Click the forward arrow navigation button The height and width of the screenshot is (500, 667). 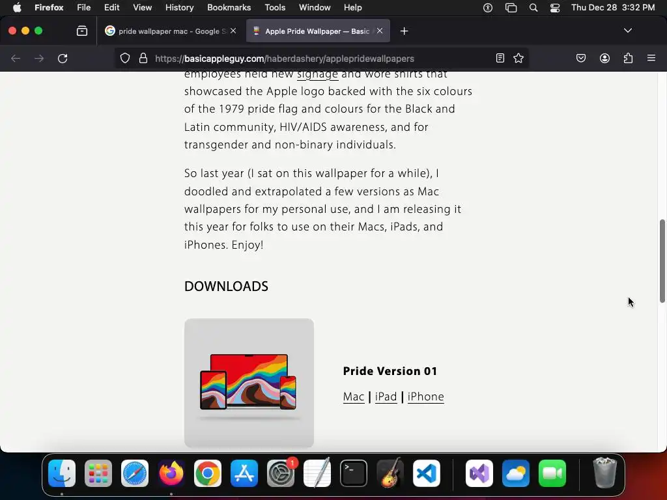39,58
